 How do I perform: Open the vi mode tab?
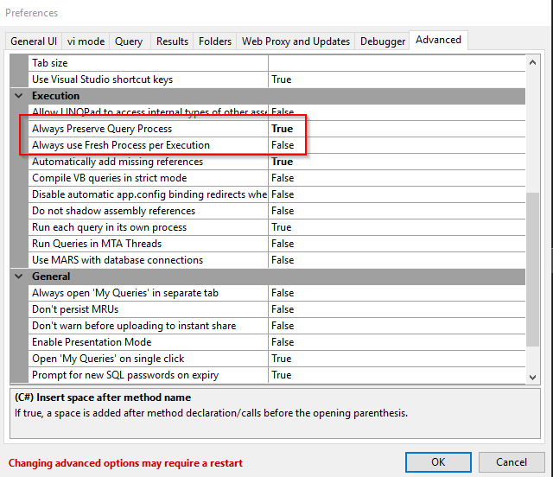point(86,41)
